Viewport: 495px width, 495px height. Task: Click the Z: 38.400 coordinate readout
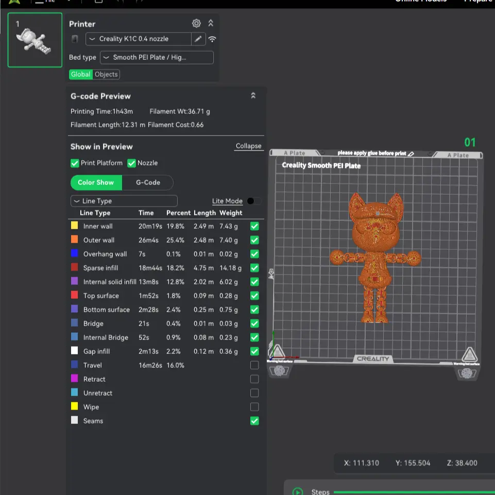[x=462, y=463]
